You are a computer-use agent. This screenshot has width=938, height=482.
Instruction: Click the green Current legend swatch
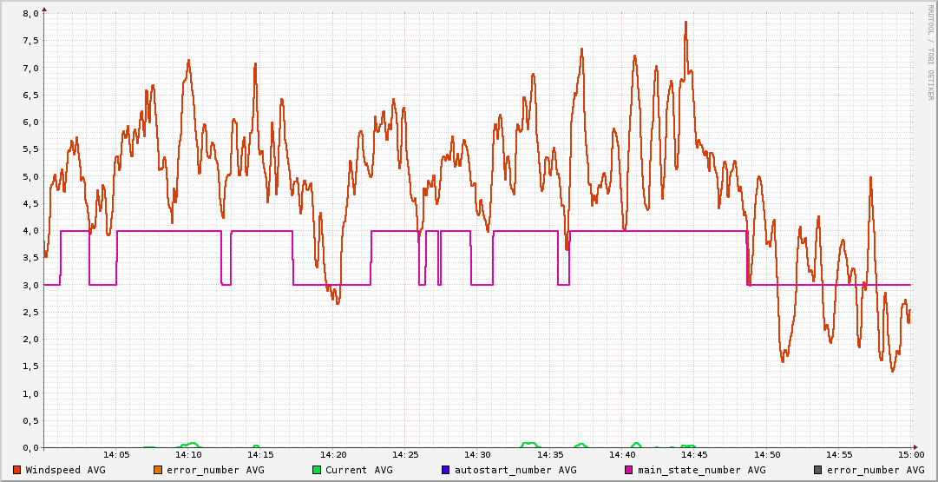pyautogui.click(x=317, y=470)
